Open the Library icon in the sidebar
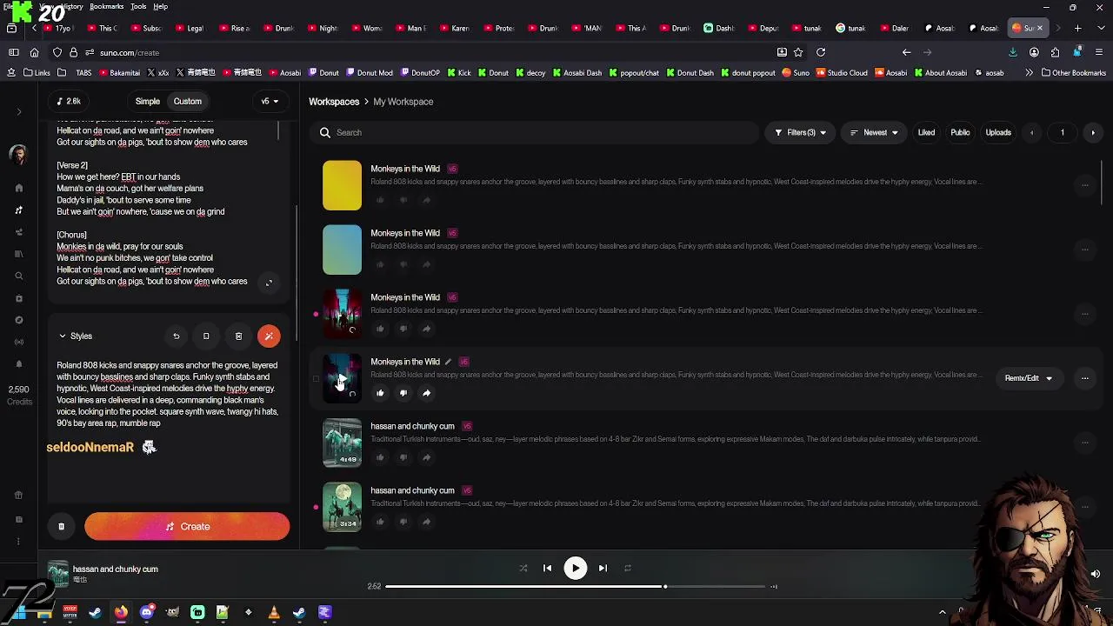1113x626 pixels. pos(19,254)
